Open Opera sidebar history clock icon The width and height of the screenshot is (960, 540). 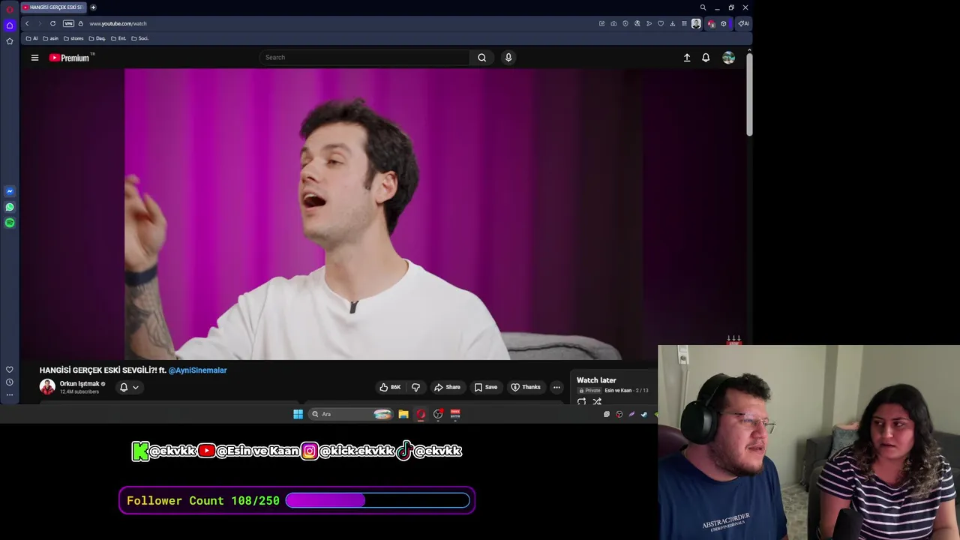click(x=10, y=382)
